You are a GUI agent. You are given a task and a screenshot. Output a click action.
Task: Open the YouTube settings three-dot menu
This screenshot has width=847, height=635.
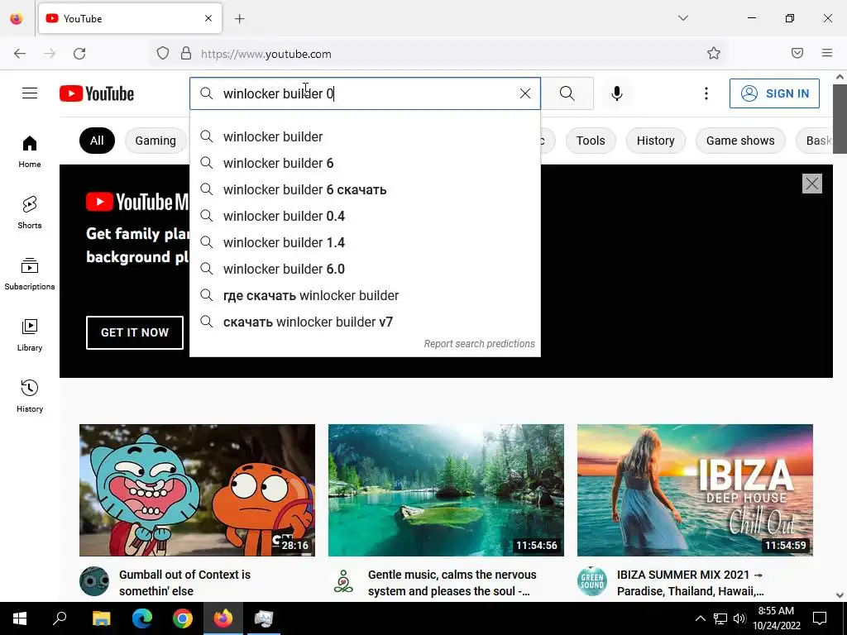point(706,93)
